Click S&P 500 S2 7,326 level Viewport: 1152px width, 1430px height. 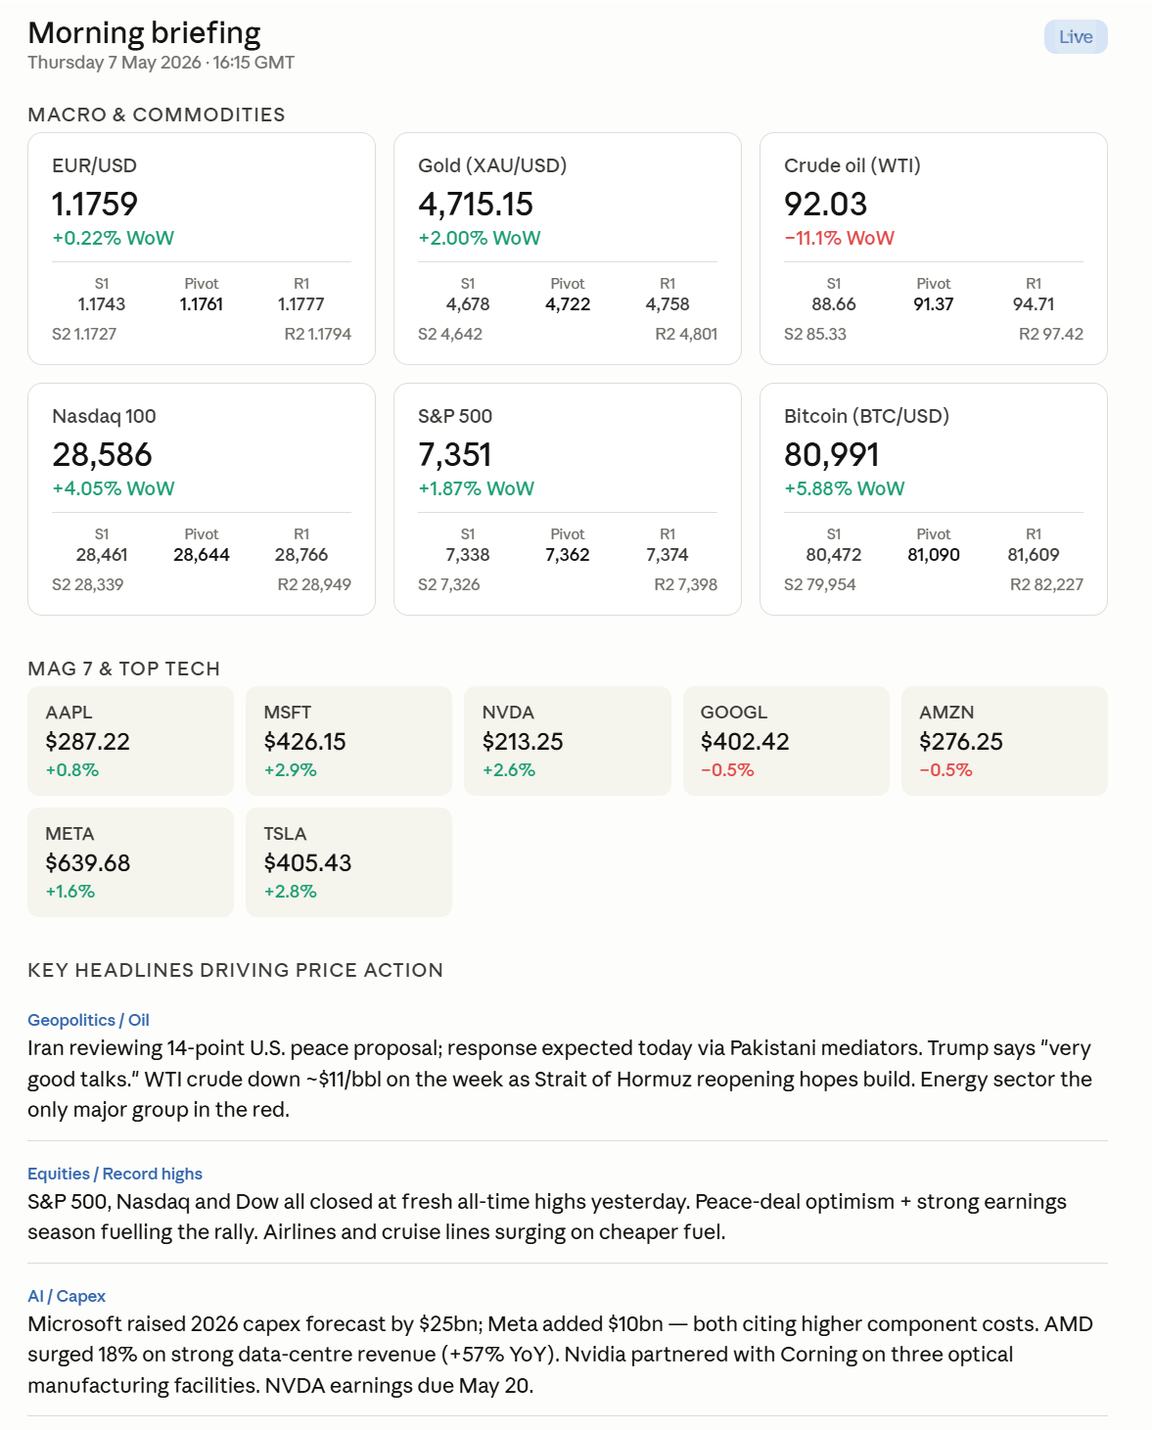point(448,584)
